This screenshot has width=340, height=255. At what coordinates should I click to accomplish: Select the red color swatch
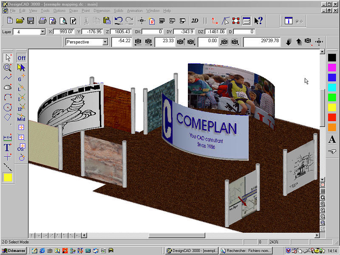332,117
